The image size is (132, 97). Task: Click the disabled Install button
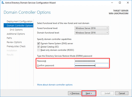[x=107, y=93]
